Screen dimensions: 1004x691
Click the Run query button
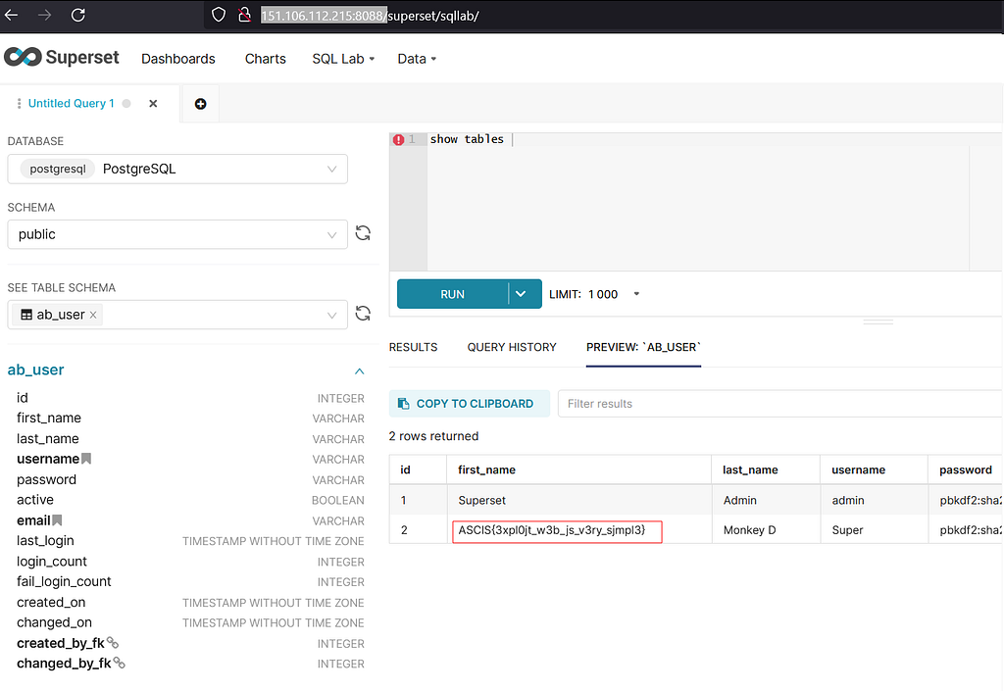pyautogui.click(x=453, y=294)
